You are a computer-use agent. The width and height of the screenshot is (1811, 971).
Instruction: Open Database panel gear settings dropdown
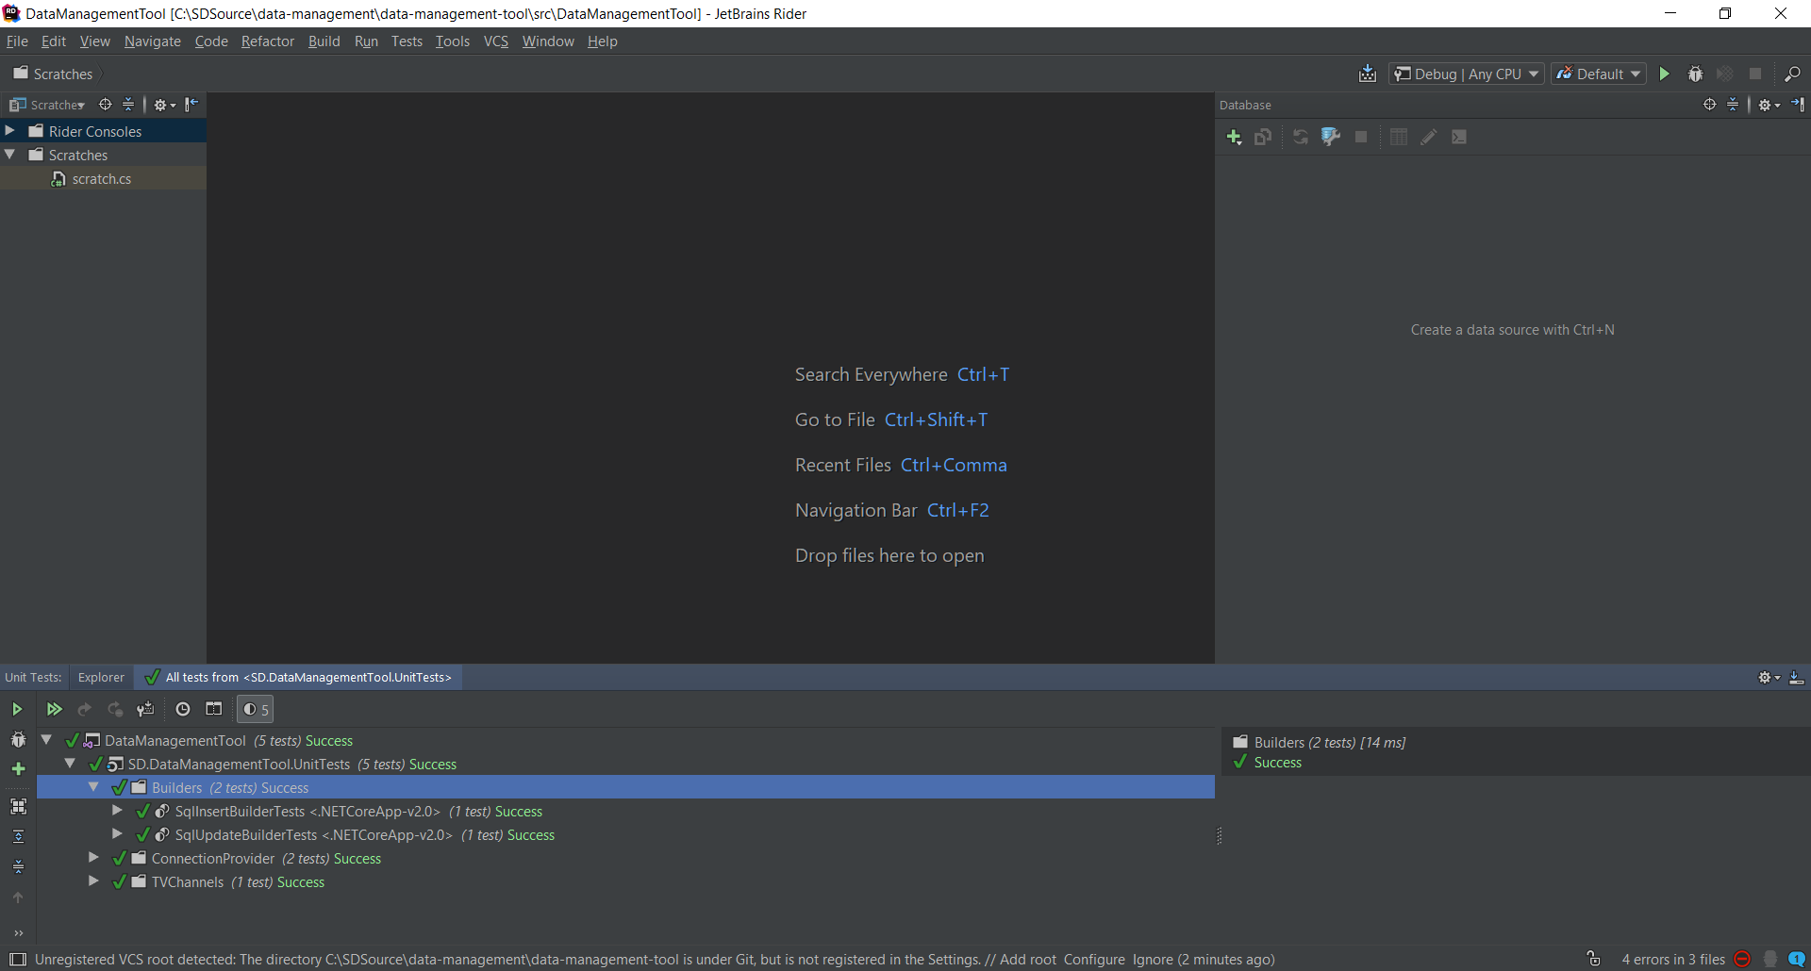(x=1769, y=105)
